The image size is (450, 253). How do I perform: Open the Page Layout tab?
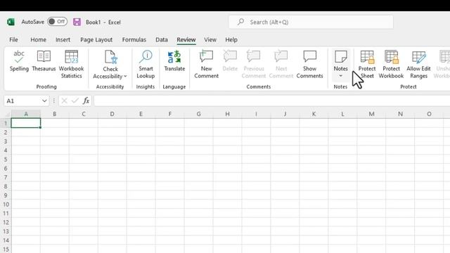(x=96, y=39)
